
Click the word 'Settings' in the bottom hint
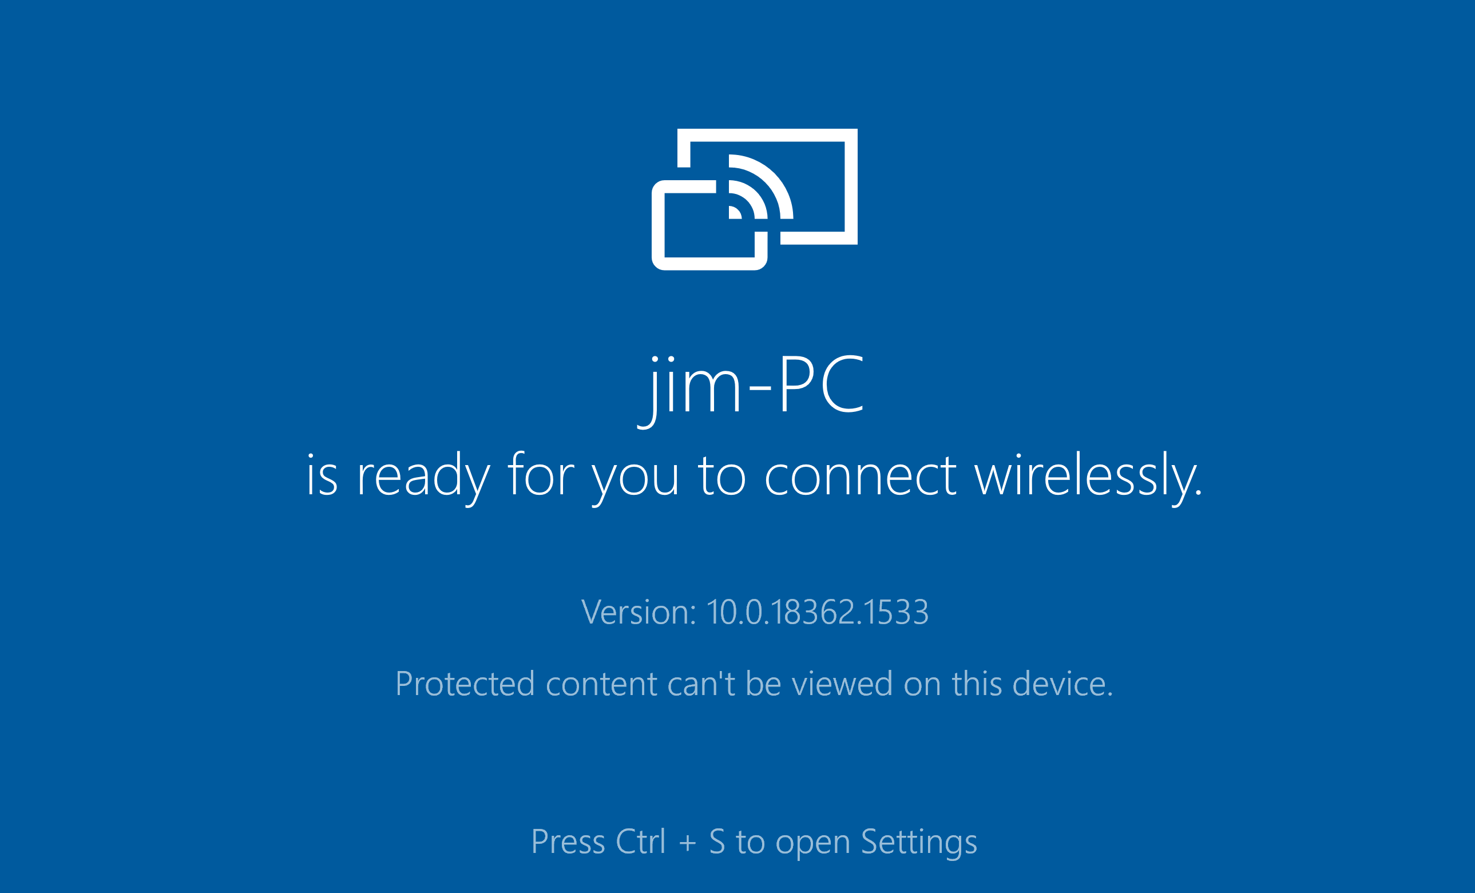click(x=919, y=843)
